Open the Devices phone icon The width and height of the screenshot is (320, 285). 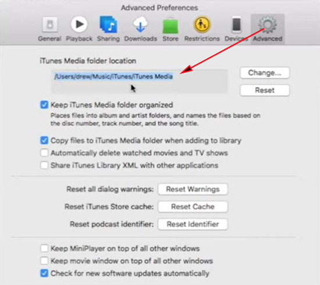(x=236, y=24)
